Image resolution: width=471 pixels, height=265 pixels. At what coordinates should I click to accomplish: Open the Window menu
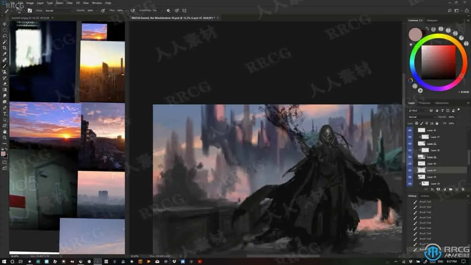97,3
